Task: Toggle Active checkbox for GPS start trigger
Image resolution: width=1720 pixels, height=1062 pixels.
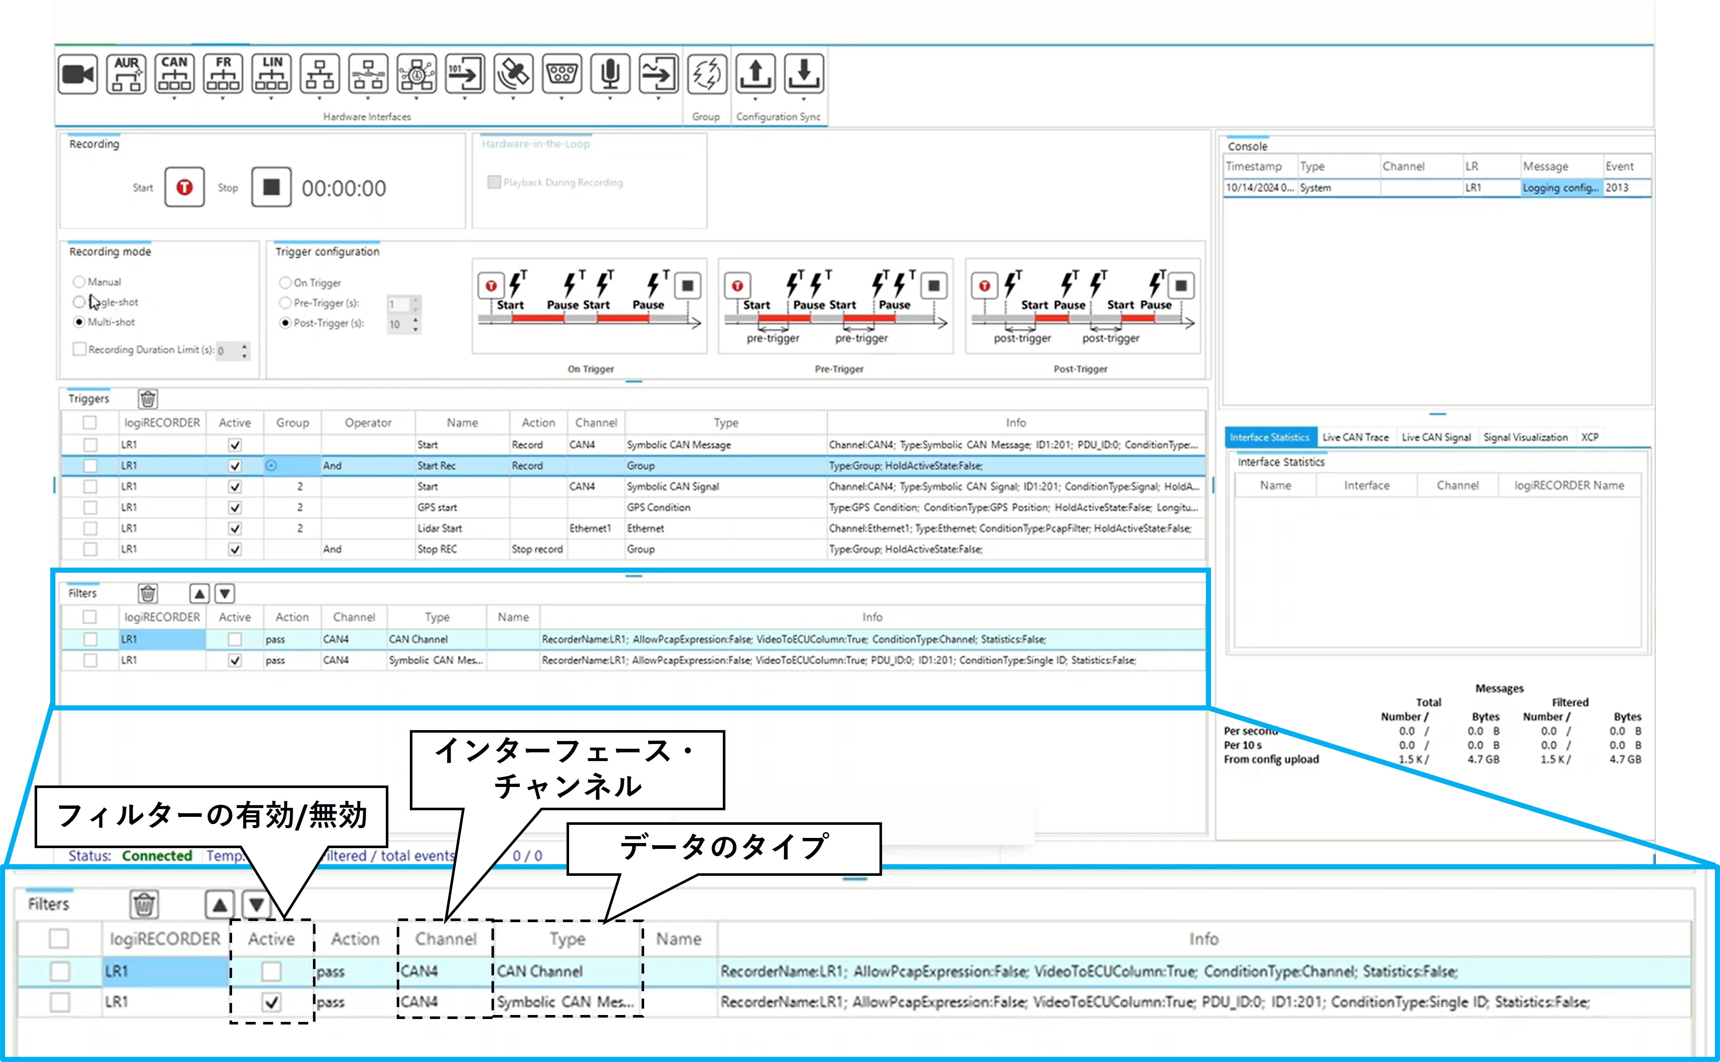Action: [235, 507]
